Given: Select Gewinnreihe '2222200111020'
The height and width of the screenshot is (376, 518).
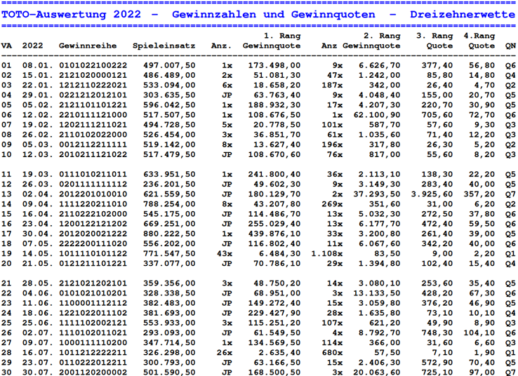Looking at the screenshot, I should click(x=93, y=243).
